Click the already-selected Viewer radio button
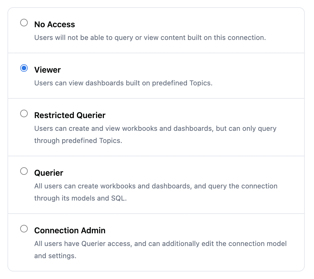This screenshot has height=279, width=314. (24, 67)
